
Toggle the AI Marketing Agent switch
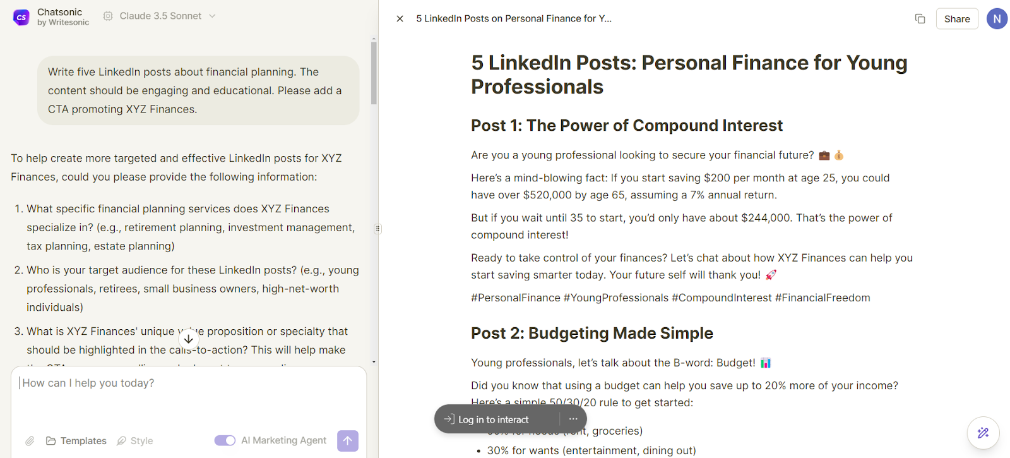click(x=225, y=440)
